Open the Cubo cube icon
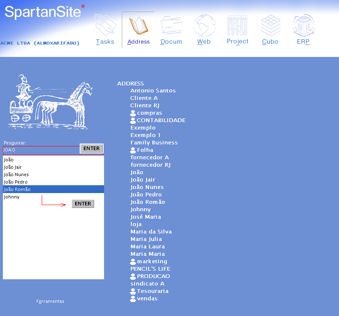 click(270, 25)
